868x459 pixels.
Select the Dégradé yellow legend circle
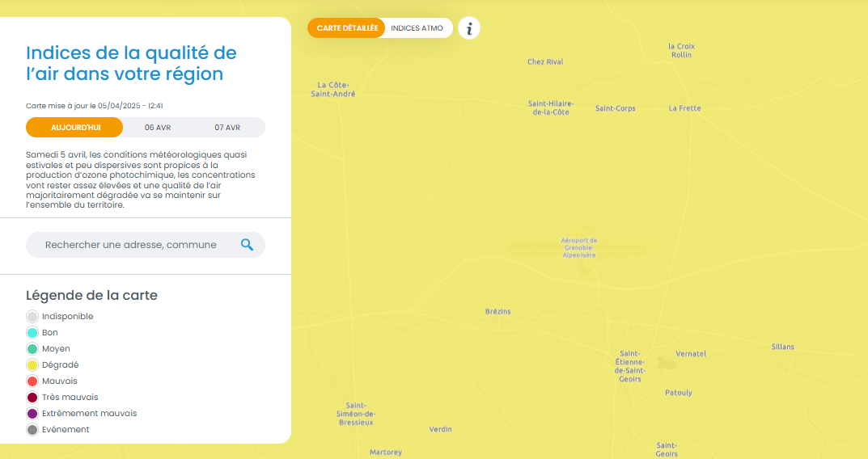pos(32,365)
